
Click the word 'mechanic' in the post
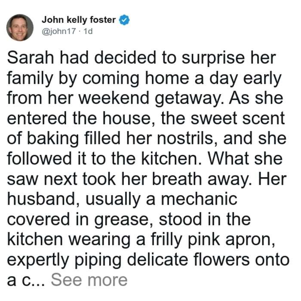click(199, 199)
